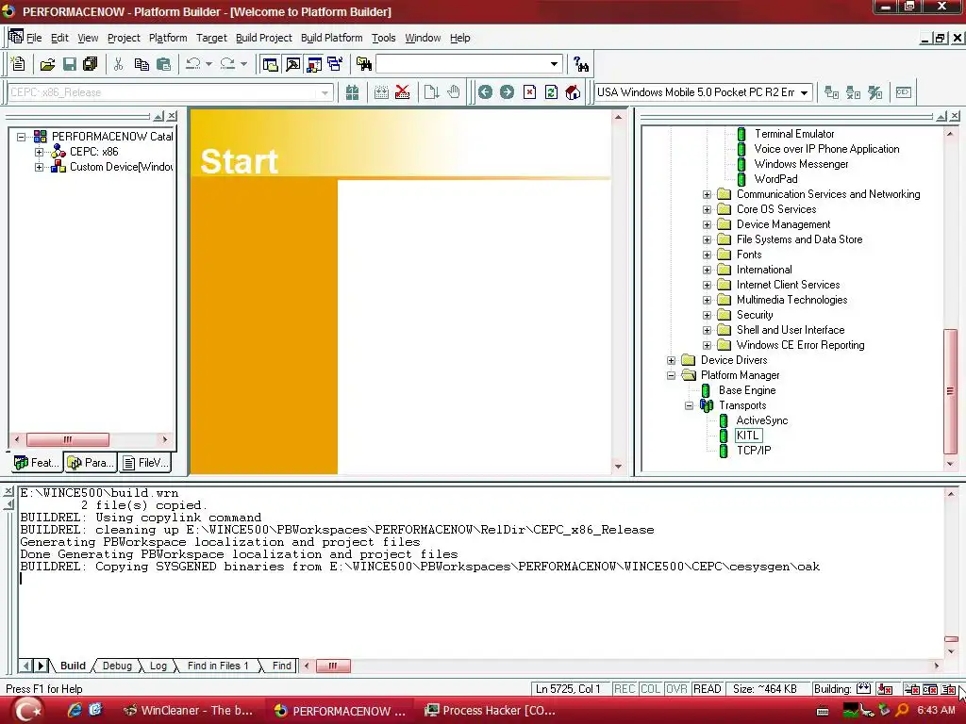Click the Internet Explorer quick launch icon
The height and width of the screenshot is (724, 966).
(x=75, y=711)
